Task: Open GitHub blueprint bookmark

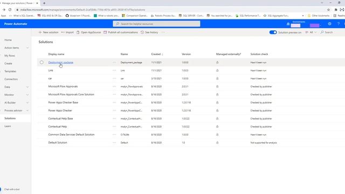Action: pyautogui.click(x=78, y=16)
